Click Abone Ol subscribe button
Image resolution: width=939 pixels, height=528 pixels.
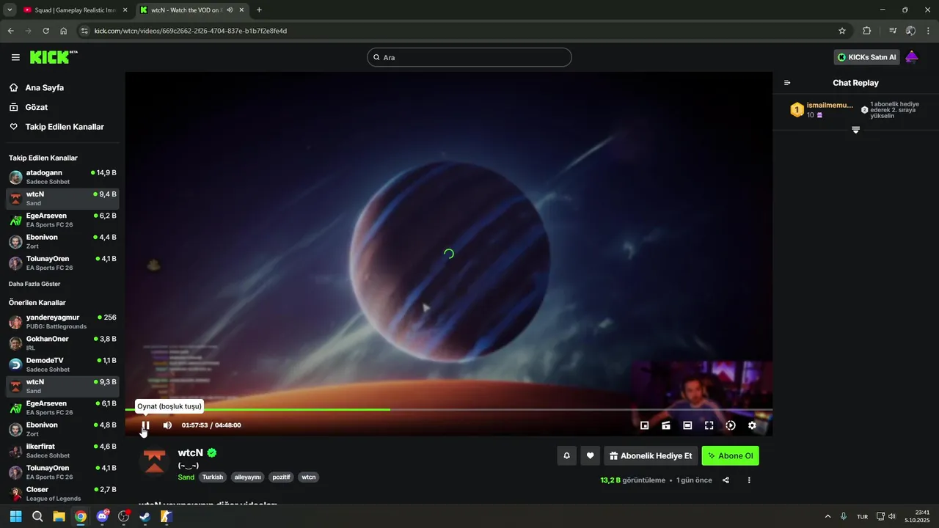[x=730, y=455]
